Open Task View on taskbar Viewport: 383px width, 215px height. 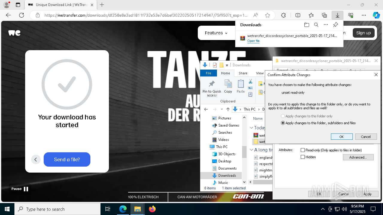[x=108, y=209]
